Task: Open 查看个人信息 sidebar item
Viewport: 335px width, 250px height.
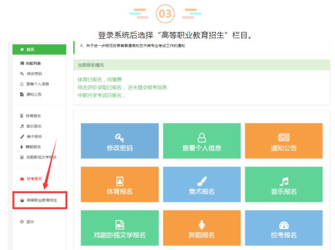Action: click(37, 84)
